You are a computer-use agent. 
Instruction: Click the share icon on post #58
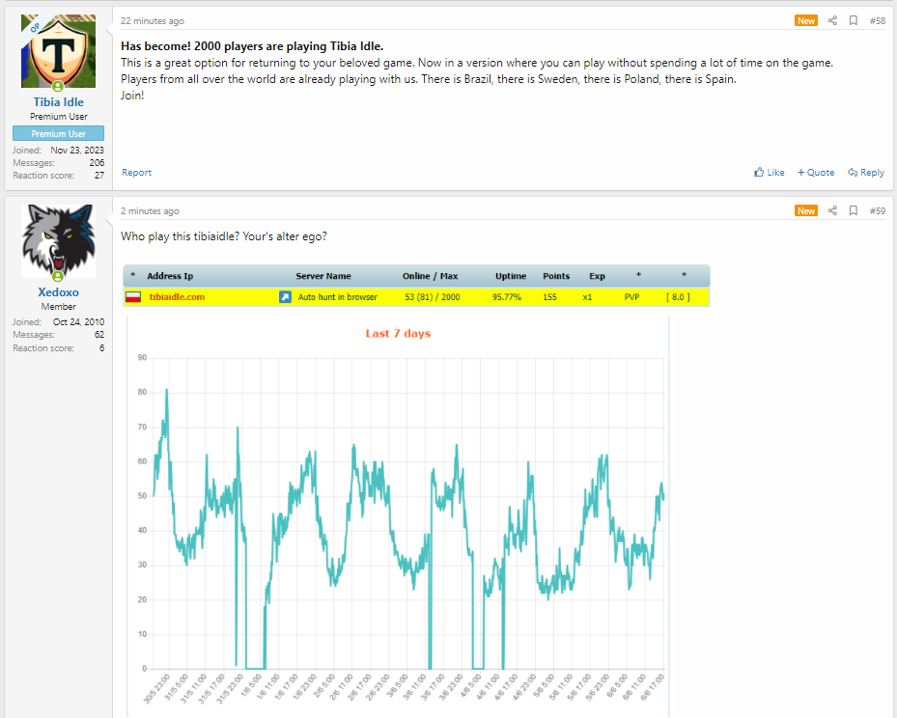[x=832, y=20]
